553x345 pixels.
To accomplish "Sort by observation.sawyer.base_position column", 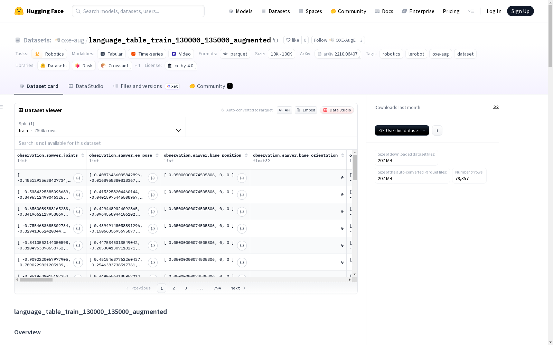I will tap(246, 155).
